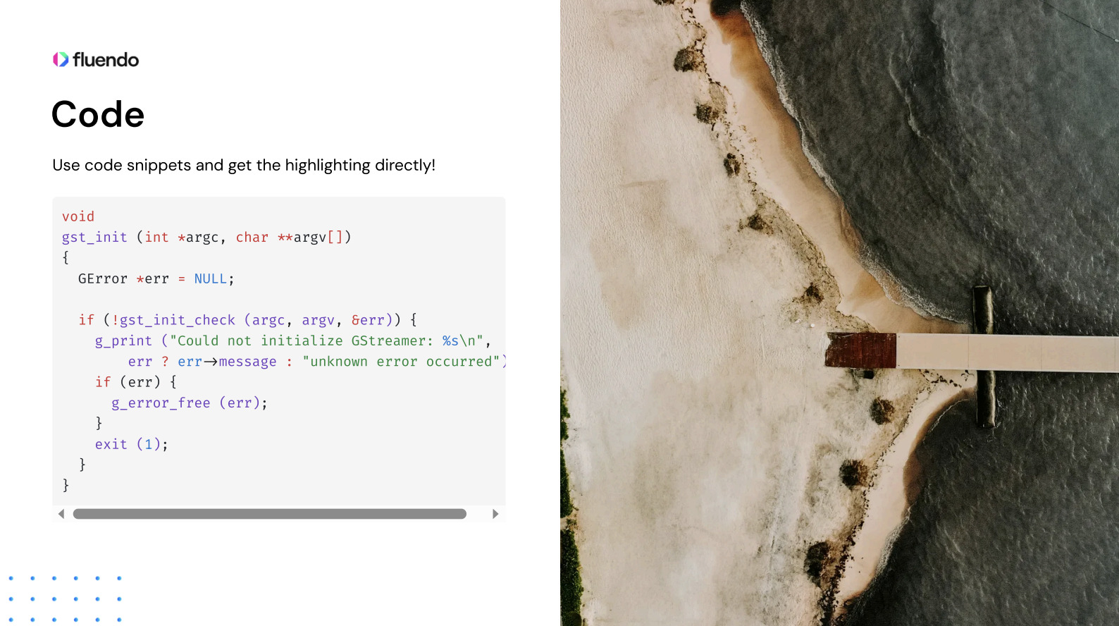Click the fluendo logo

(96, 60)
